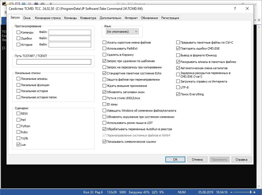
Task: Focus the Команды log file field
Action: pos(70,32)
